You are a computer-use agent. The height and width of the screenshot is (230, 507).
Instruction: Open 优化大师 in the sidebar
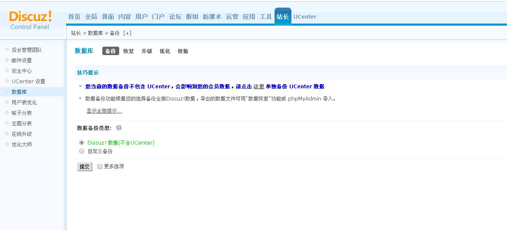click(21, 144)
